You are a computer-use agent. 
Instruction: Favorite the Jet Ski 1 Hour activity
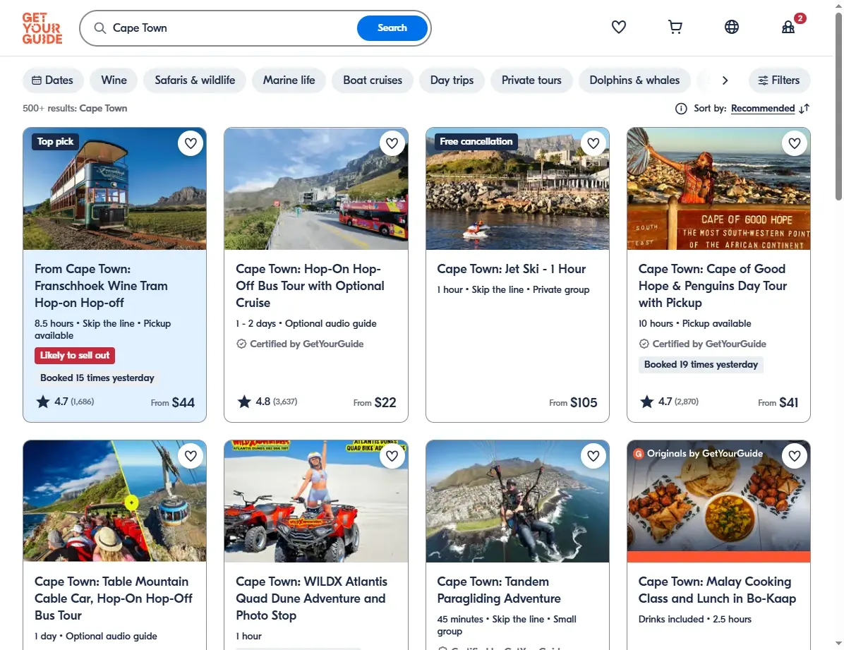[x=593, y=143]
